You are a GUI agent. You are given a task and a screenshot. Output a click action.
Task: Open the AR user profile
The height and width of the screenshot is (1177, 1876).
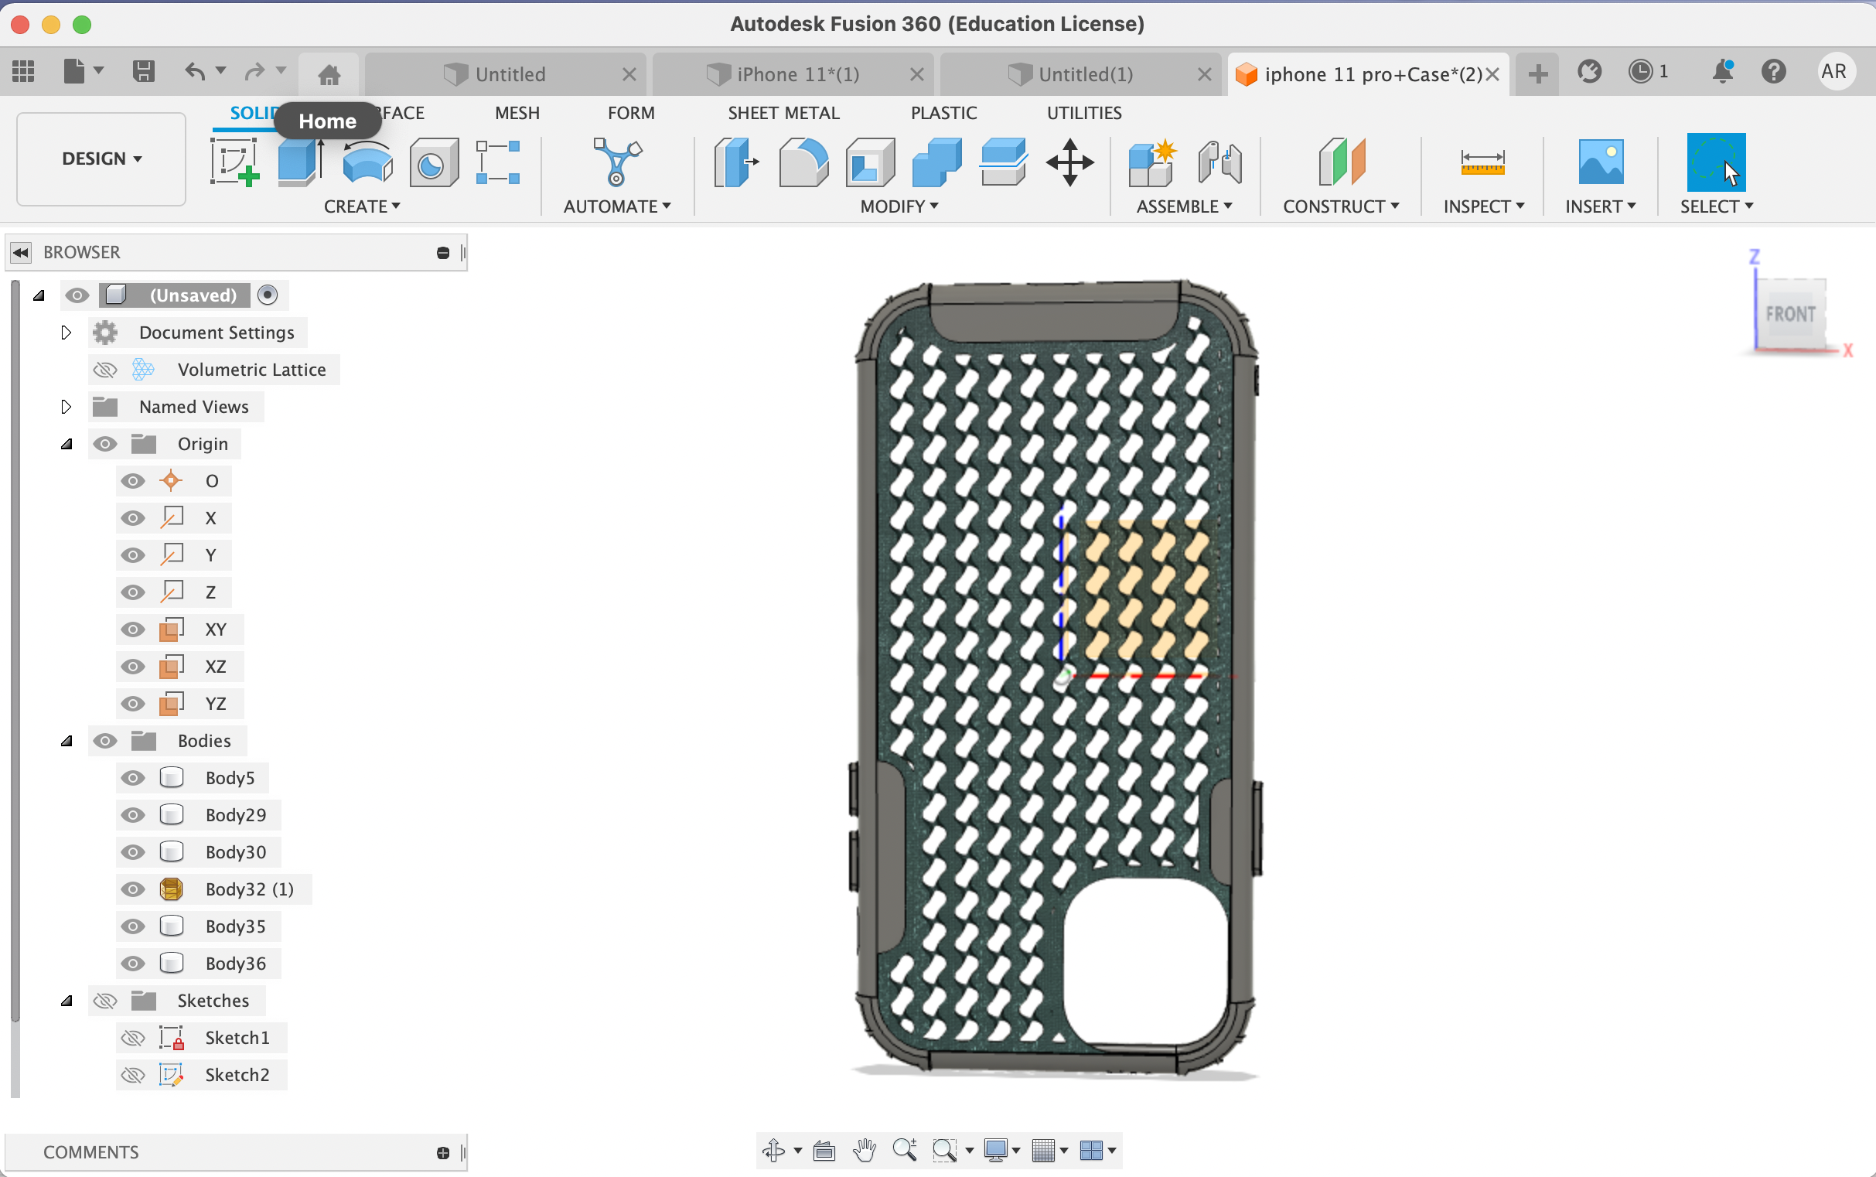[x=1835, y=72]
